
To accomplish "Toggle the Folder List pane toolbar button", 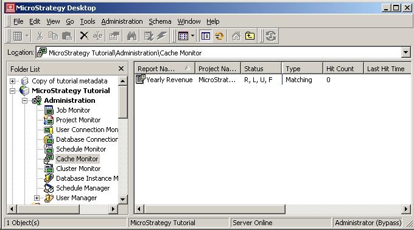I will pos(205,36).
